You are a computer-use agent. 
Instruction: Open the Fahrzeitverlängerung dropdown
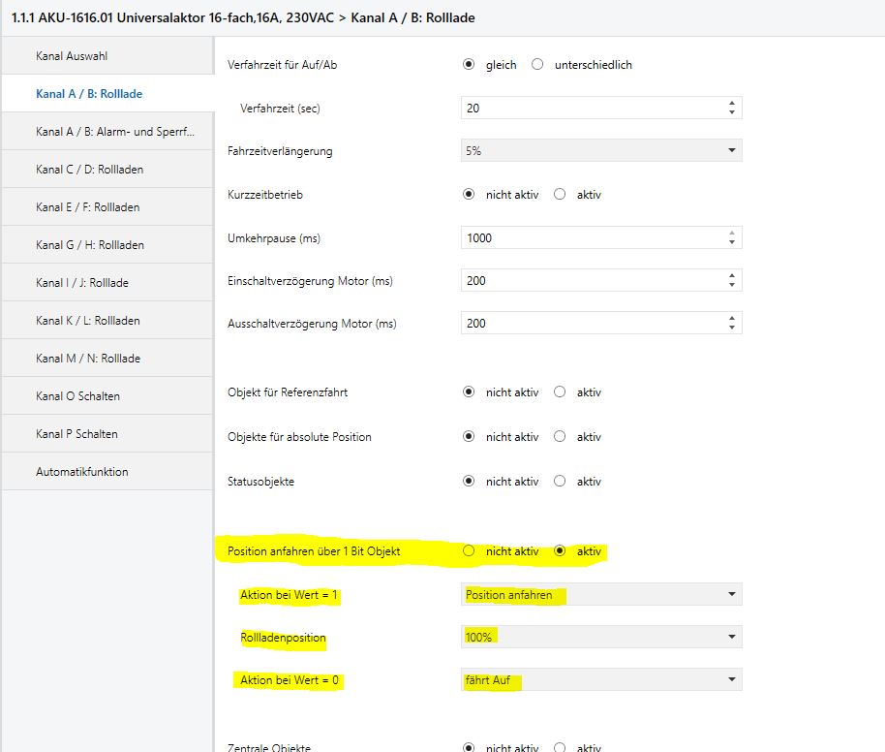600,151
